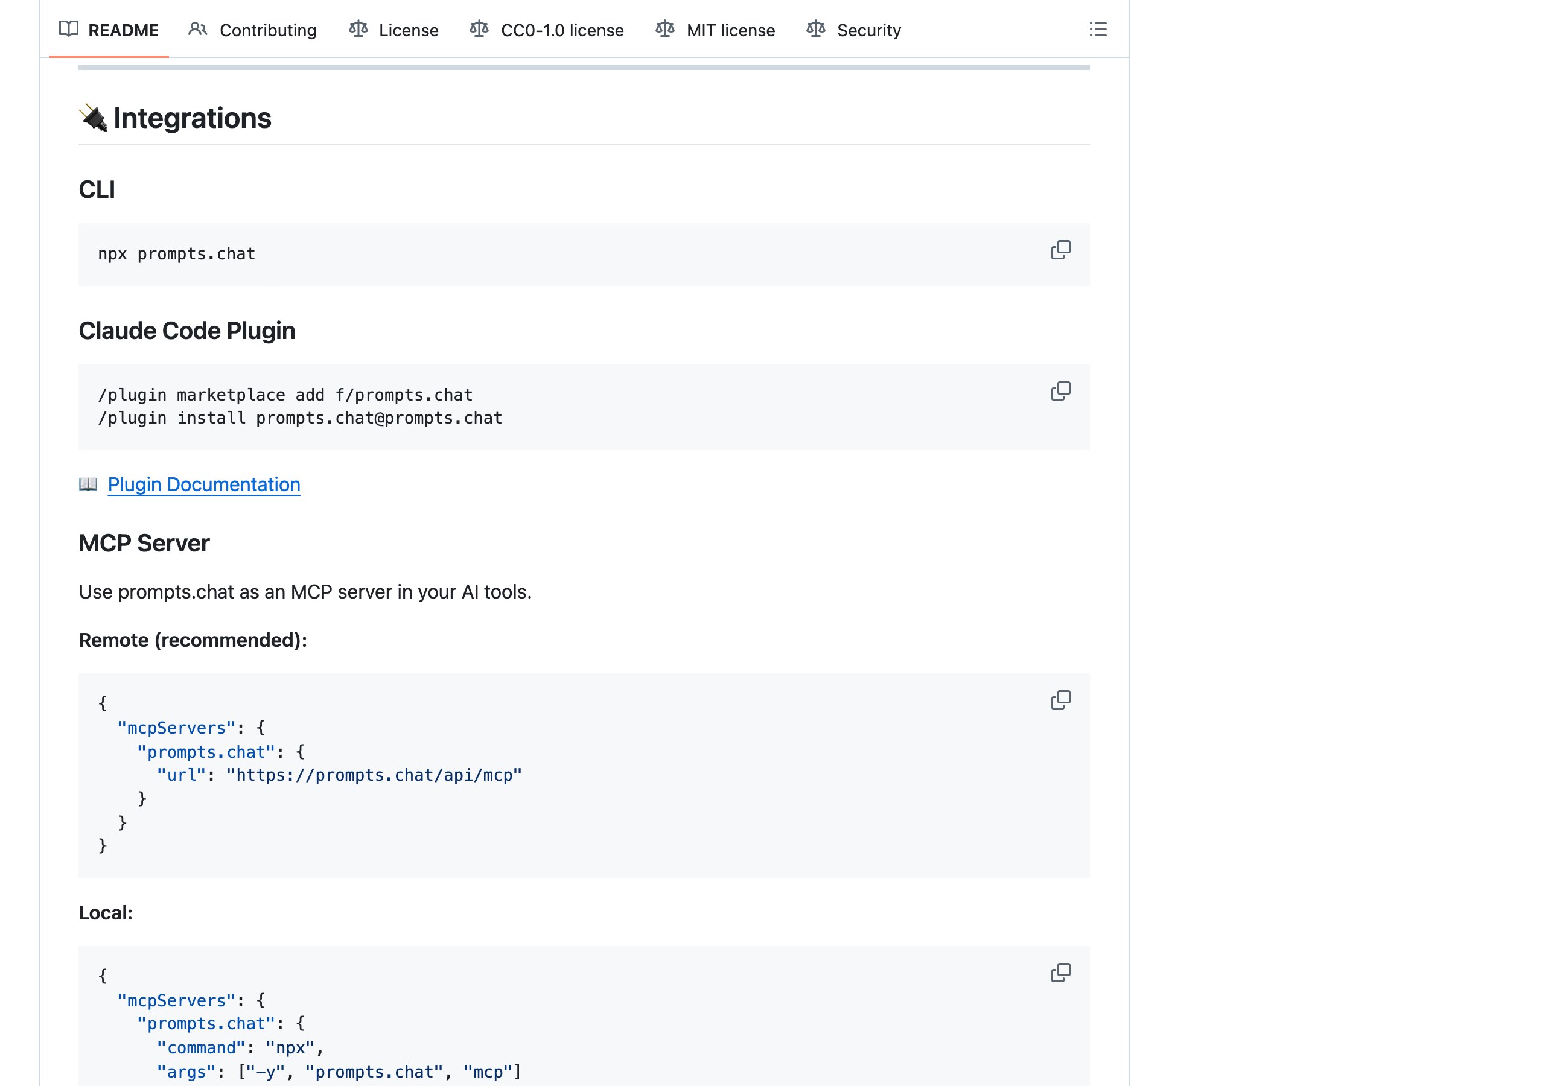Click the Claude Code Plugin heading
Viewport: 1545px width, 1086px height.
pos(187,331)
